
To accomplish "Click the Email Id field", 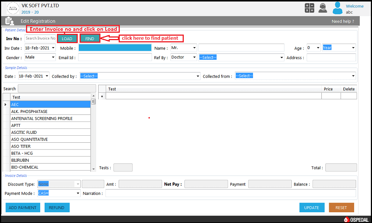I will (115, 57).
